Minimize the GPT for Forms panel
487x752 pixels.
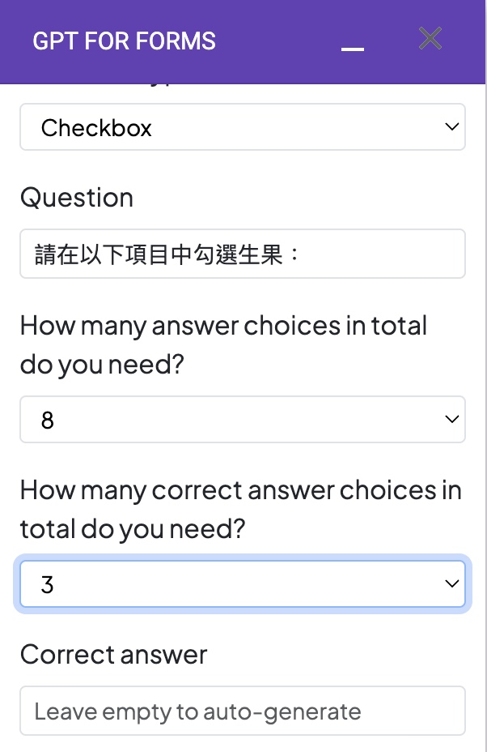click(x=353, y=49)
